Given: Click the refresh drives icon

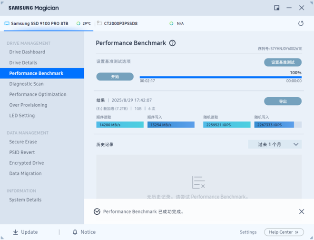Looking at the screenshot, I should pos(301,23).
